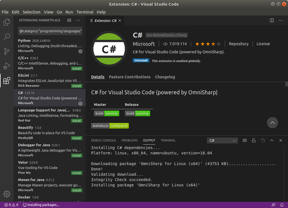This screenshot has height=208, width=288.
Task: Click Installing packages status bar item
Action: [x=41, y=205]
